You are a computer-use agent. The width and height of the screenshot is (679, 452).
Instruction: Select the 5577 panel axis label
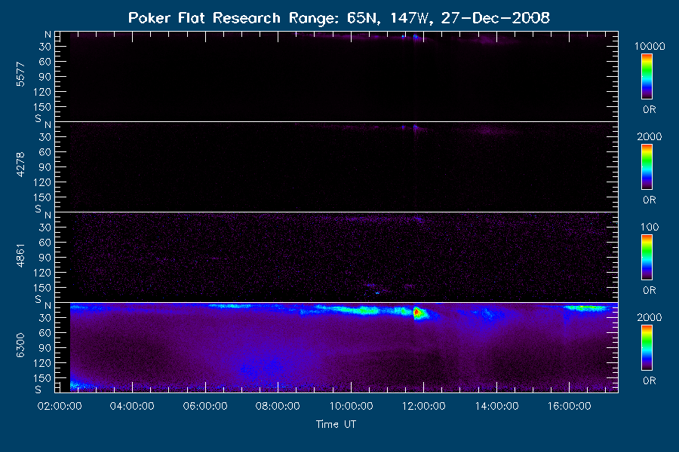[20, 75]
